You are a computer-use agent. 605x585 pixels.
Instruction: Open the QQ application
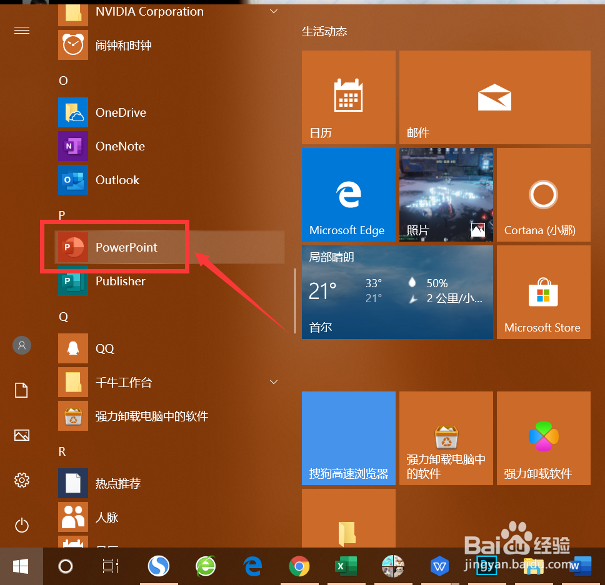click(170, 348)
